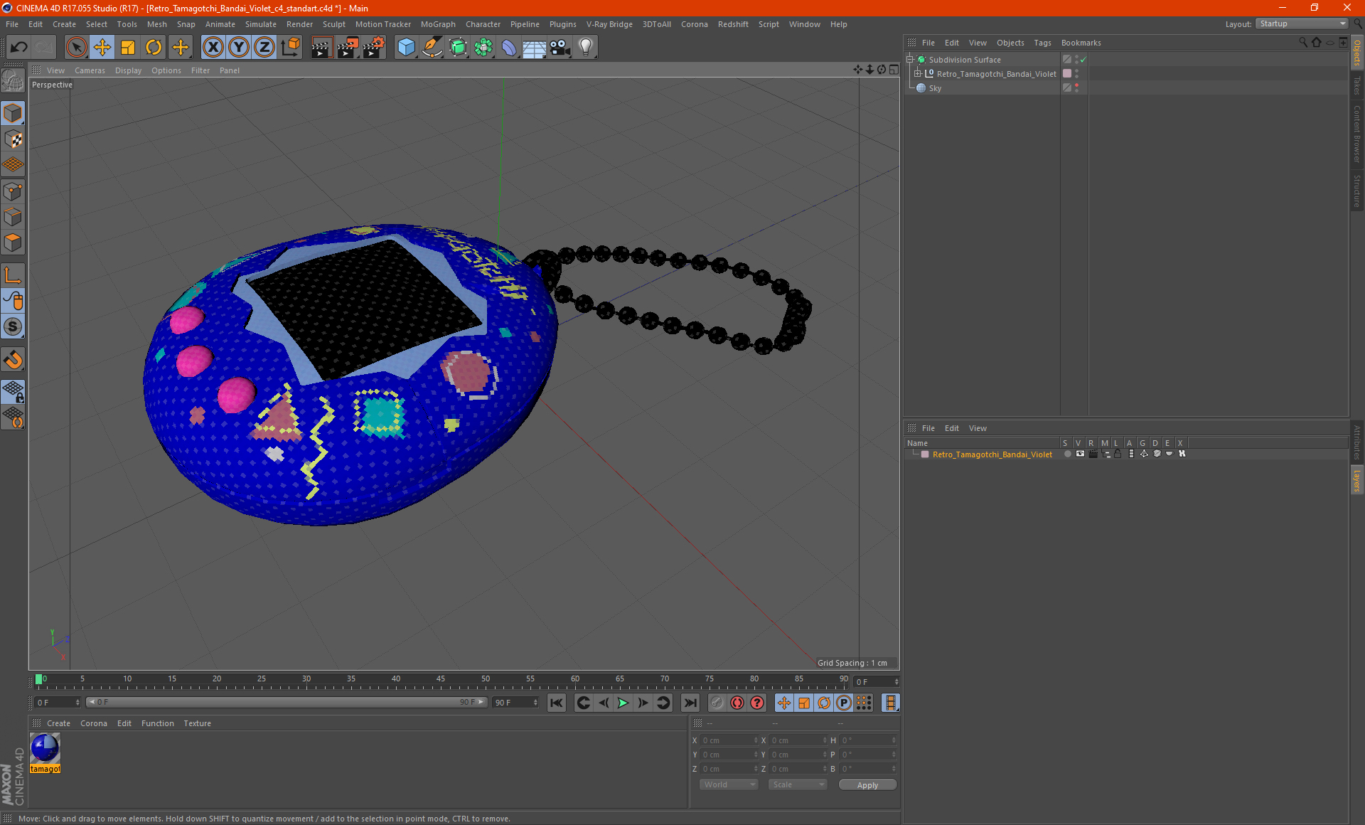Select the Sky object
The image size is (1365, 825).
[935, 88]
